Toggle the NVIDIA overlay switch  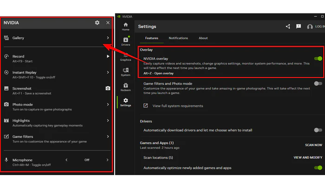(318, 59)
